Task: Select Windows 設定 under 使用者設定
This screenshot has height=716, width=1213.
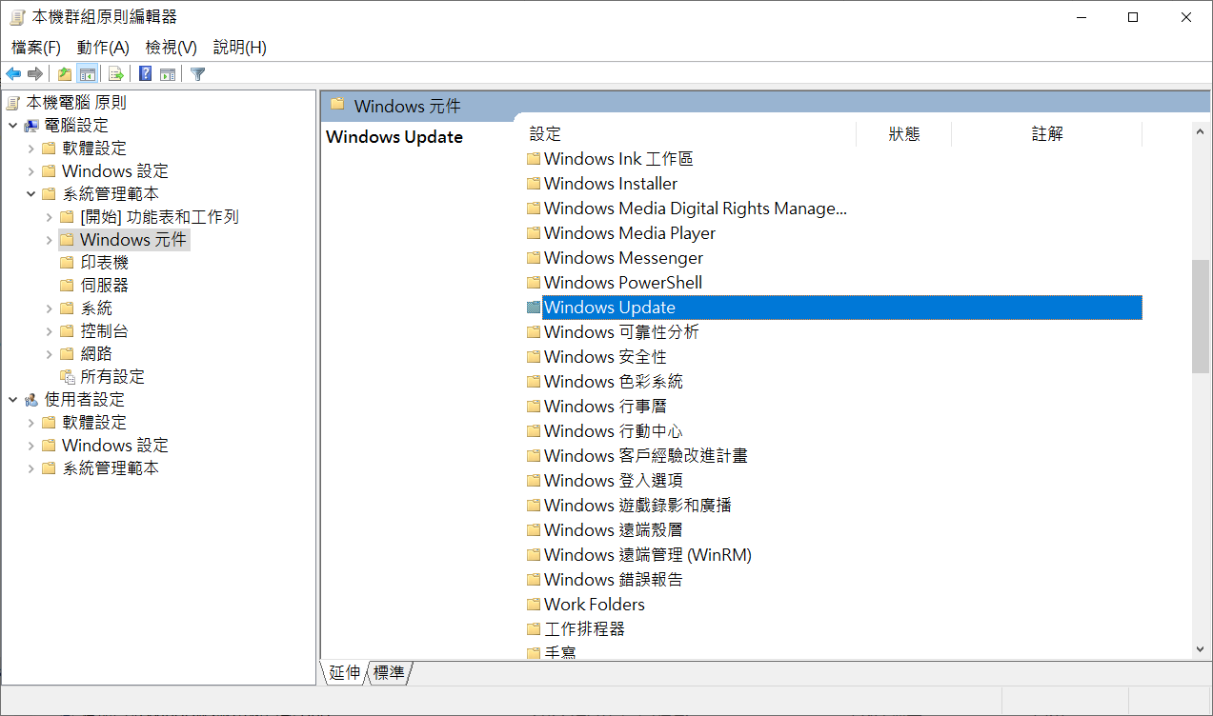Action: click(114, 446)
